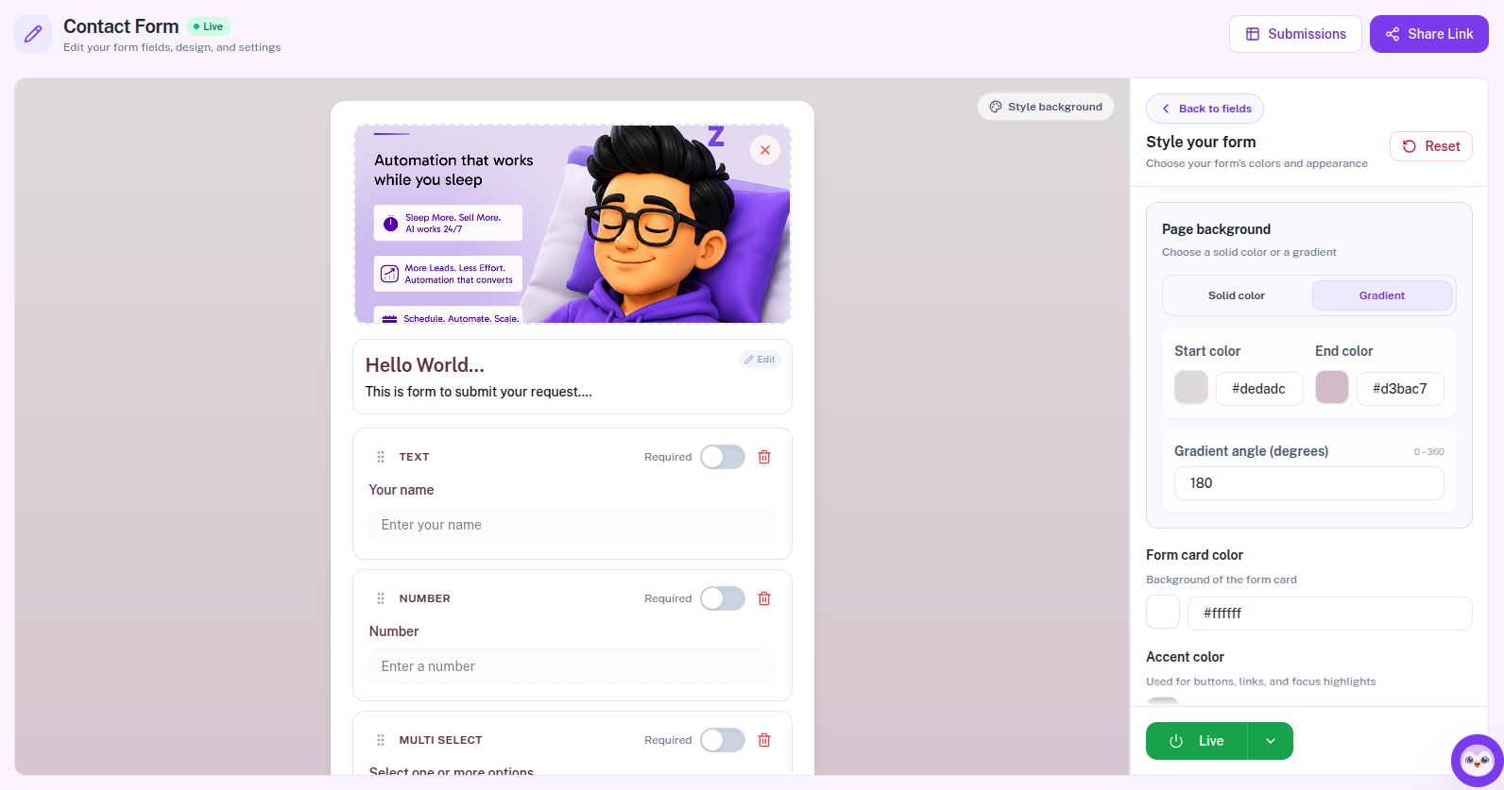
Task: Click the Enter your name input
Action: pyautogui.click(x=573, y=525)
